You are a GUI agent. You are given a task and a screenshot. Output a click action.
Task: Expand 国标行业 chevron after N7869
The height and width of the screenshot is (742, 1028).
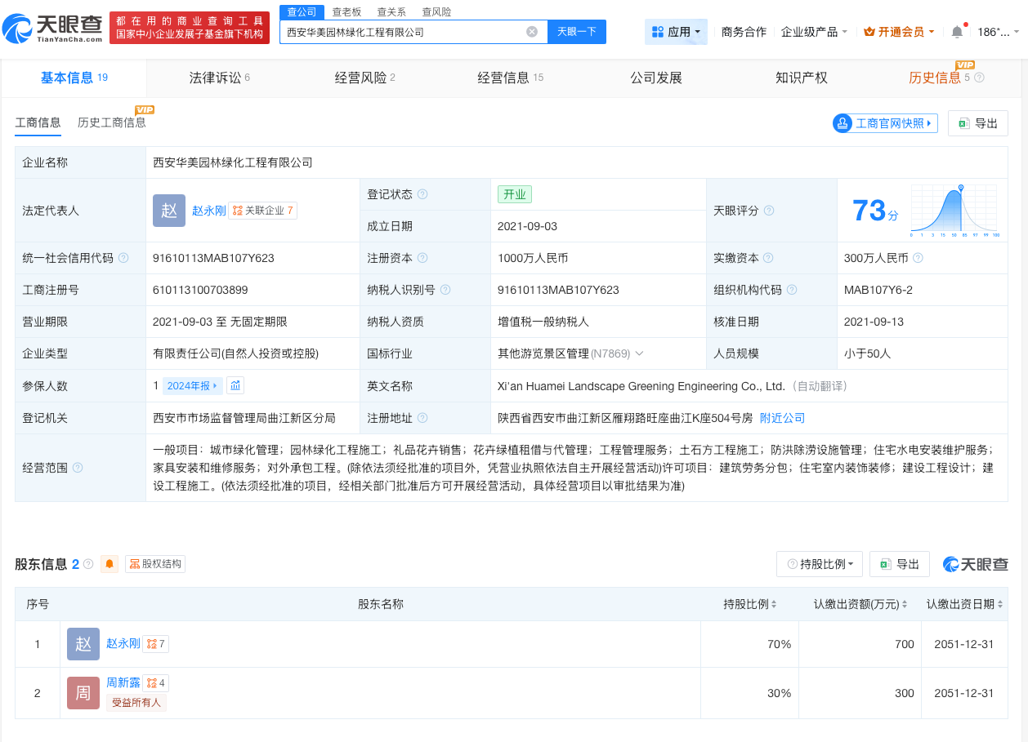(639, 353)
